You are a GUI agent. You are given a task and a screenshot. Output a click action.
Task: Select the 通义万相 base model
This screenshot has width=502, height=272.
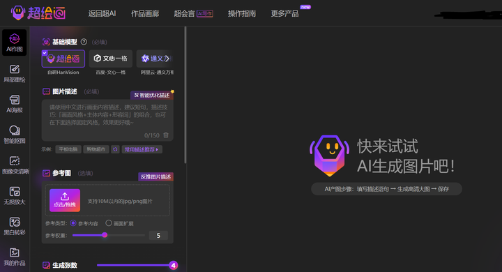155,59
